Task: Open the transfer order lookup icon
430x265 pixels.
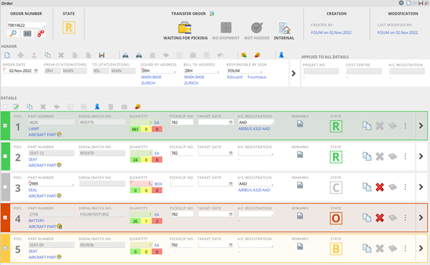Action: [x=211, y=14]
